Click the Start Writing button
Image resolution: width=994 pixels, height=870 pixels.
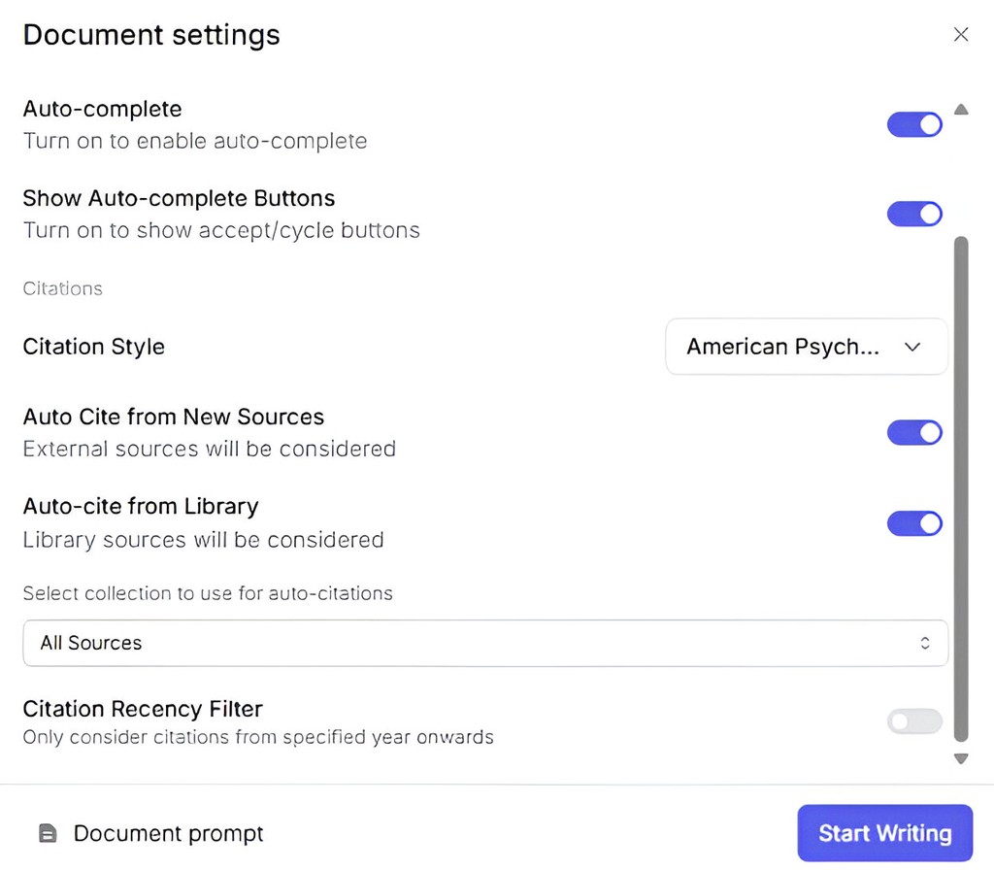point(884,833)
